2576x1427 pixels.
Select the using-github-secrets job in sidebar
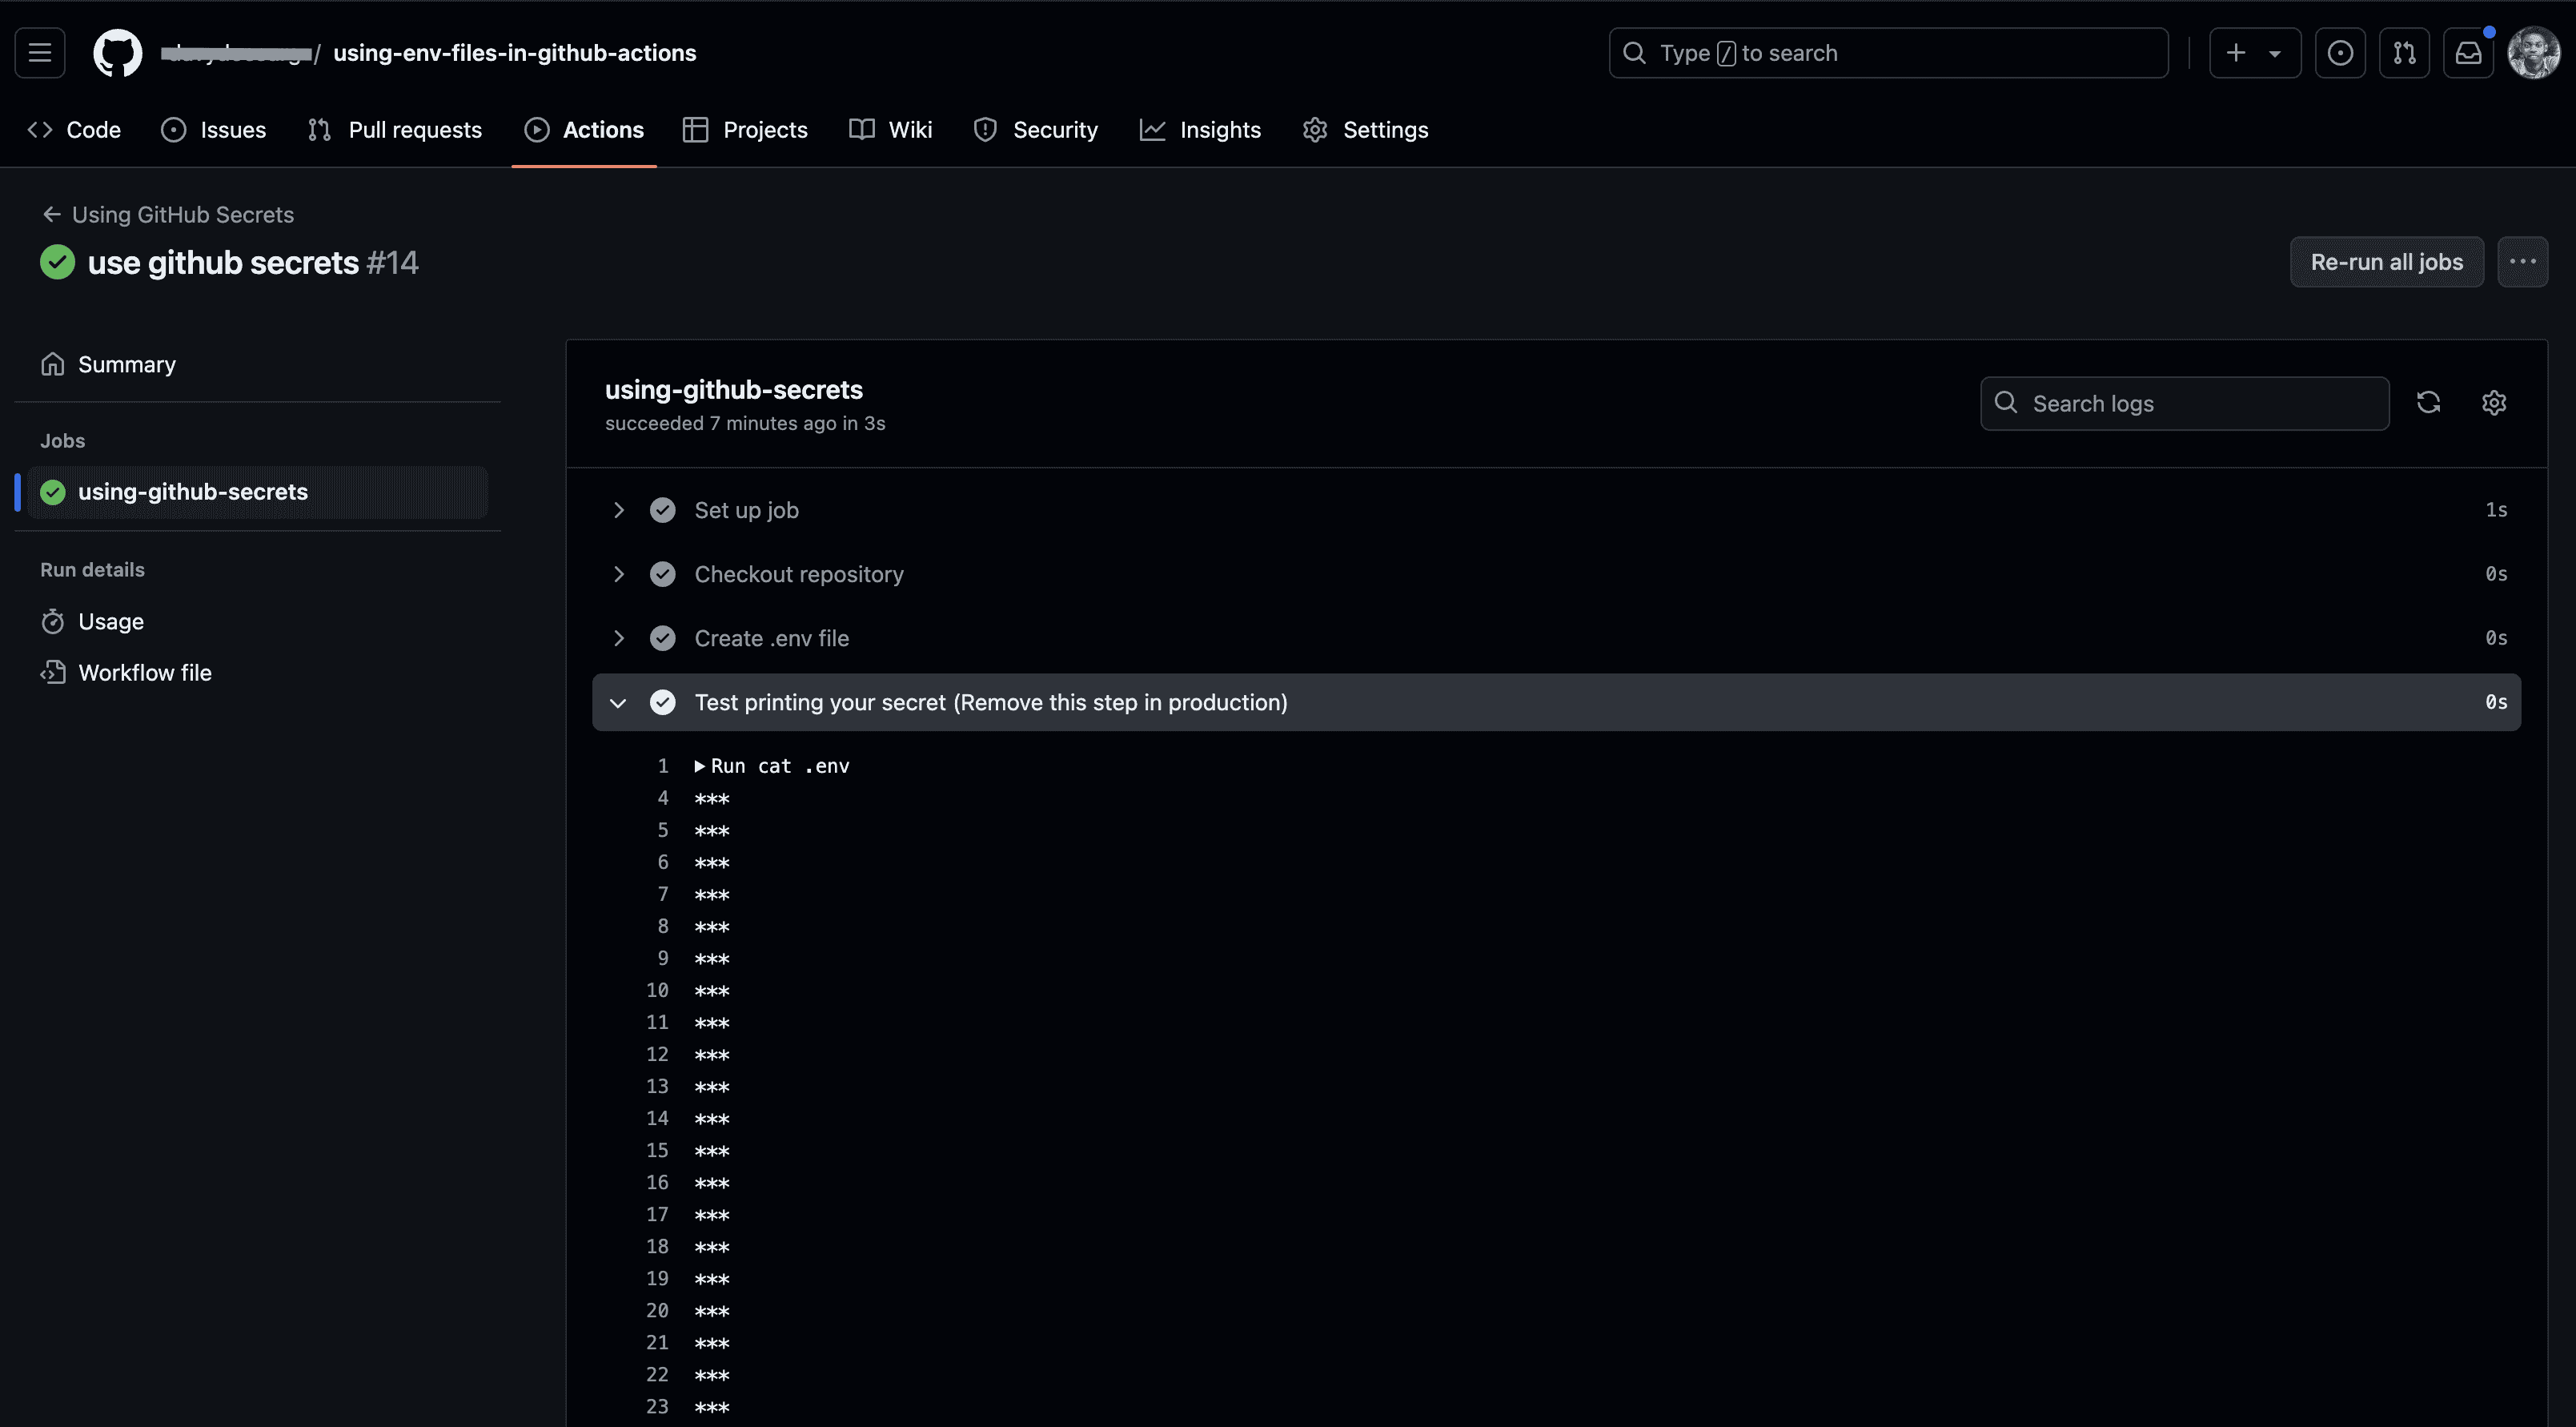coord(258,492)
